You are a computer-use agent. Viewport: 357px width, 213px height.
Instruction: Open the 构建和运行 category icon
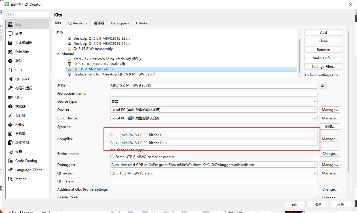pyautogui.click(x=10, y=88)
